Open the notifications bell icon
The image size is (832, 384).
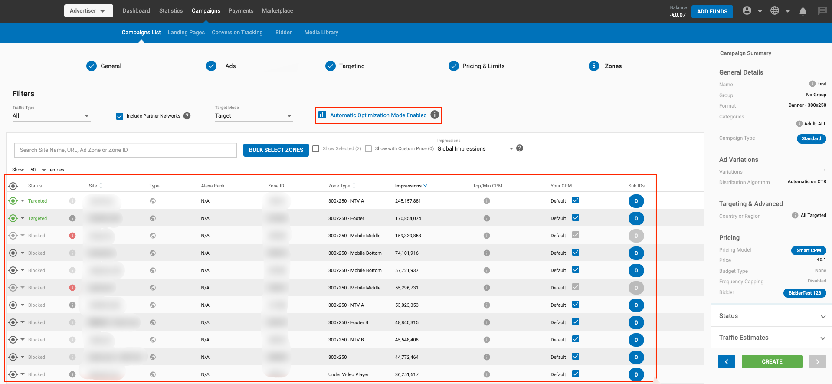coord(803,11)
